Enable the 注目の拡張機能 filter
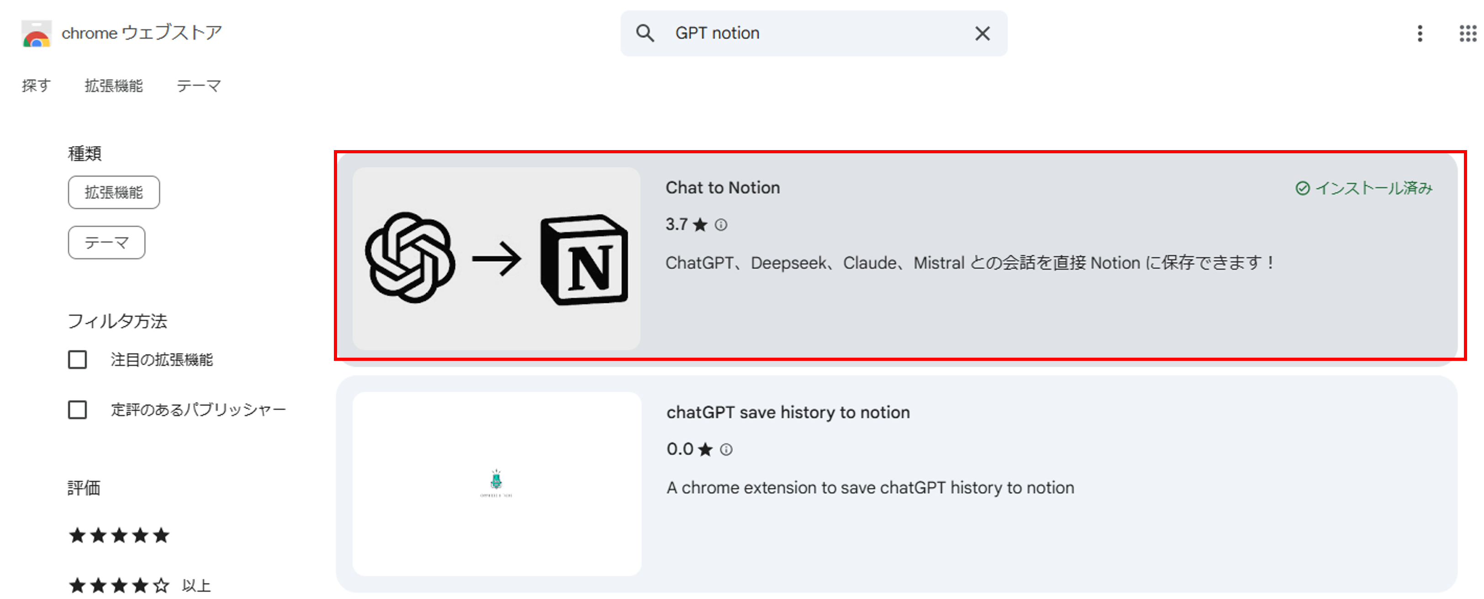The image size is (1484, 599). [77, 359]
